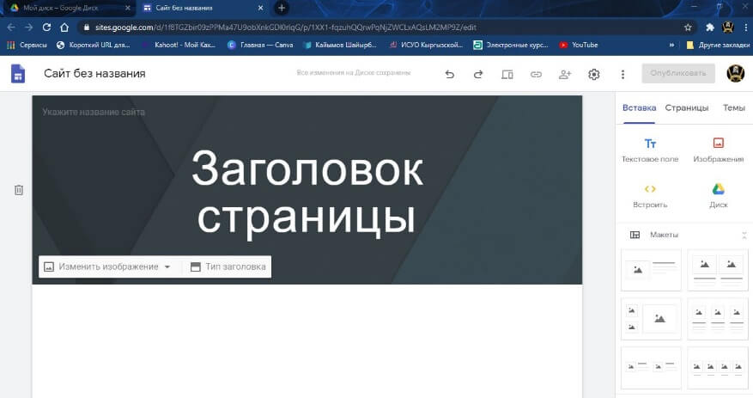Insert a Текстовое поле element
This screenshot has height=398, width=753.
click(650, 150)
